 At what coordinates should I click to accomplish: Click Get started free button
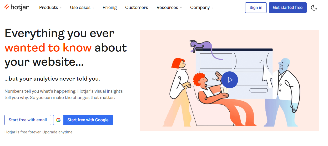288,8
